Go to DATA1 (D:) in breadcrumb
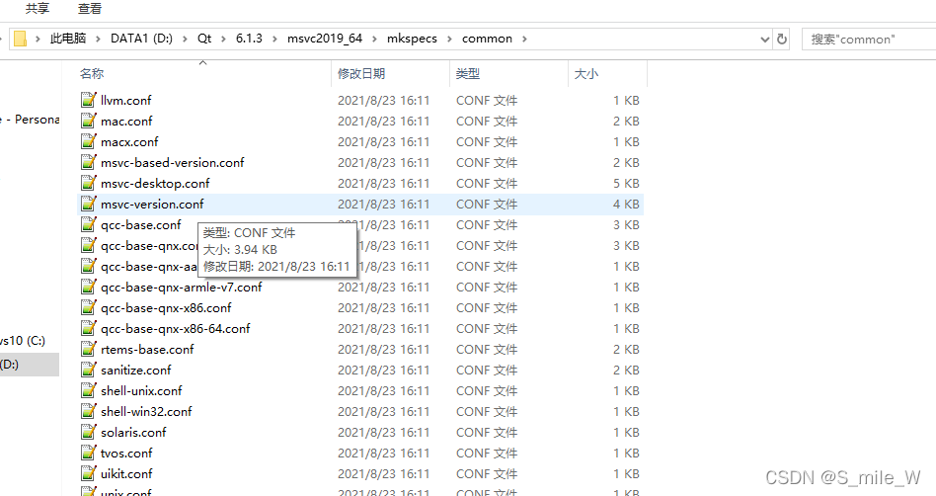 click(141, 39)
